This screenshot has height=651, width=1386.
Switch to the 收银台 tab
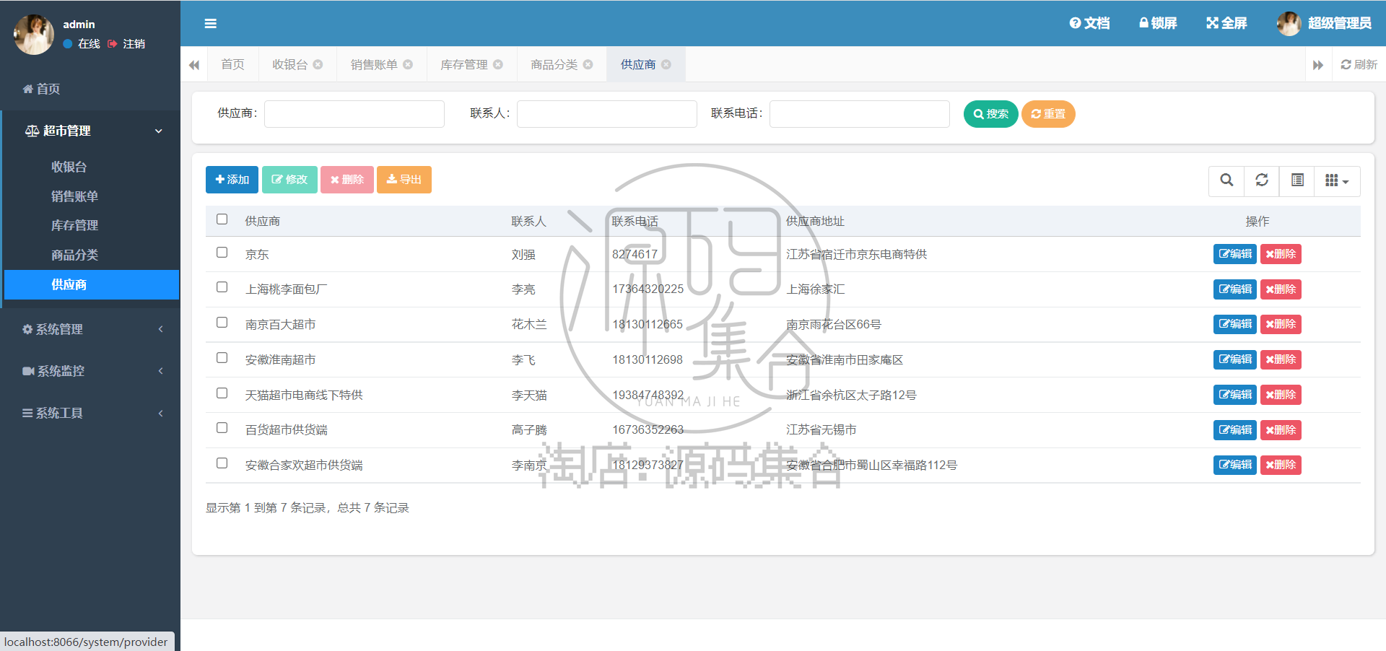[290, 65]
